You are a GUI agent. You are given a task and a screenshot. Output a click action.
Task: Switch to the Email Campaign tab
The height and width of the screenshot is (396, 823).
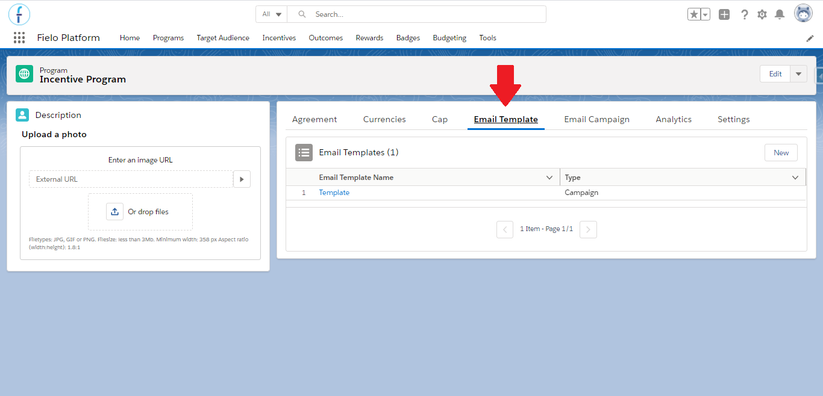(x=597, y=119)
